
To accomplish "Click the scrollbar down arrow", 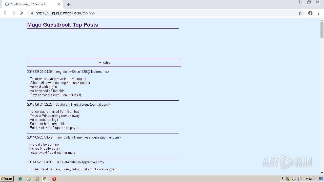I will click(322, 173).
